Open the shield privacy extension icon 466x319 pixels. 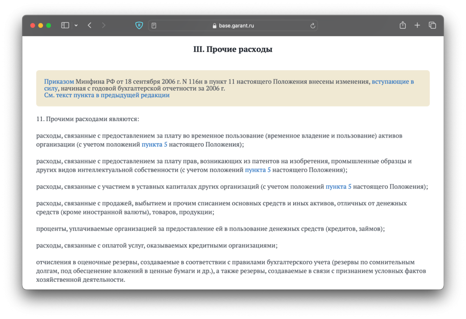click(139, 25)
